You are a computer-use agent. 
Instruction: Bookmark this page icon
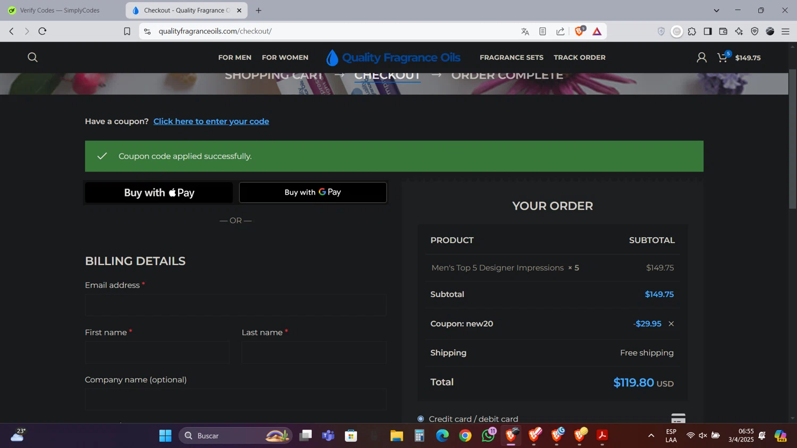[127, 31]
